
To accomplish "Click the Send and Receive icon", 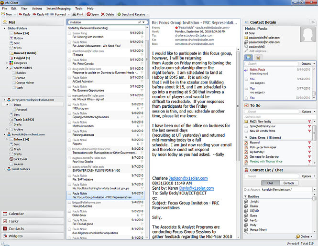I will [119, 14].
